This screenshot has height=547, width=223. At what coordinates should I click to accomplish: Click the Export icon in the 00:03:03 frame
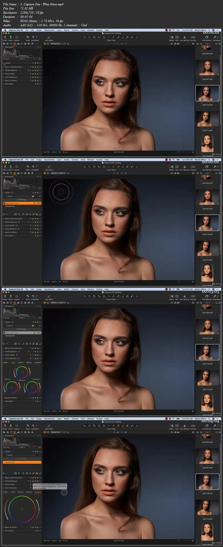(11, 296)
